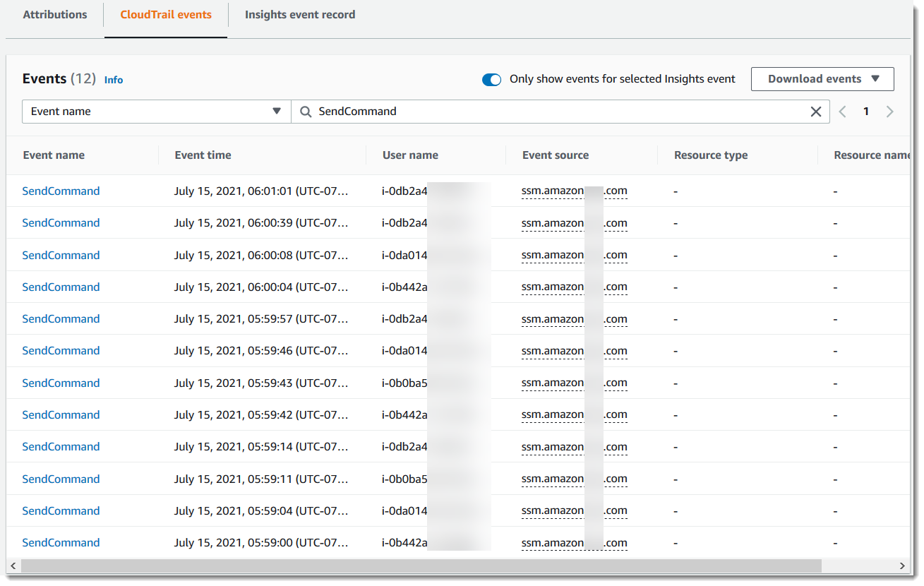Screen dimensions: 924x586
Task: Toggle only show events for selected Insights event
Action: (491, 80)
